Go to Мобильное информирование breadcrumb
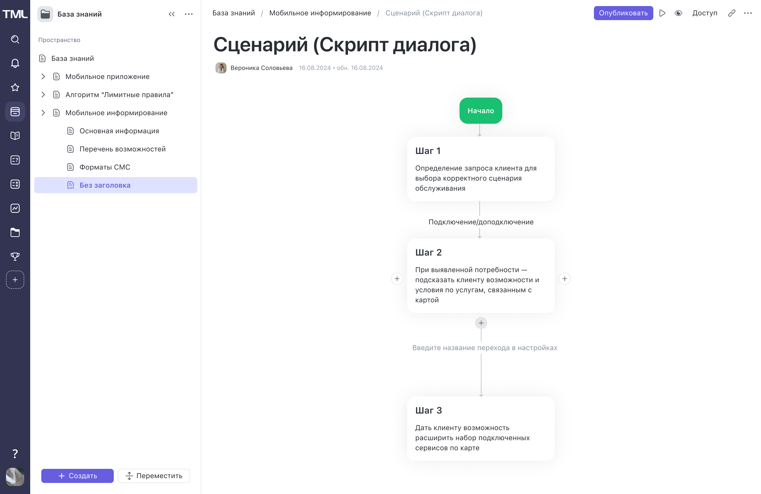 point(320,13)
